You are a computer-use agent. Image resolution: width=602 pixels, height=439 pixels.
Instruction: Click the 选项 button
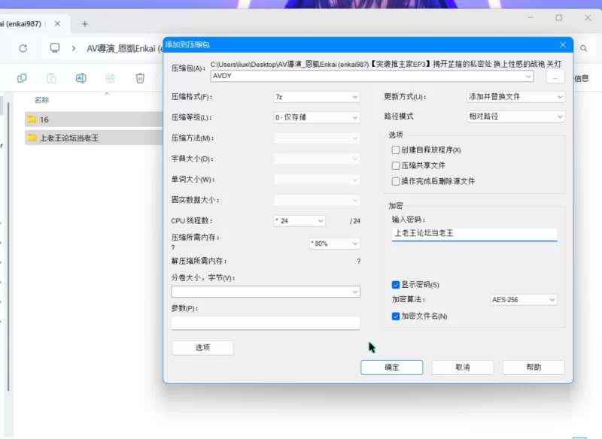click(x=202, y=348)
